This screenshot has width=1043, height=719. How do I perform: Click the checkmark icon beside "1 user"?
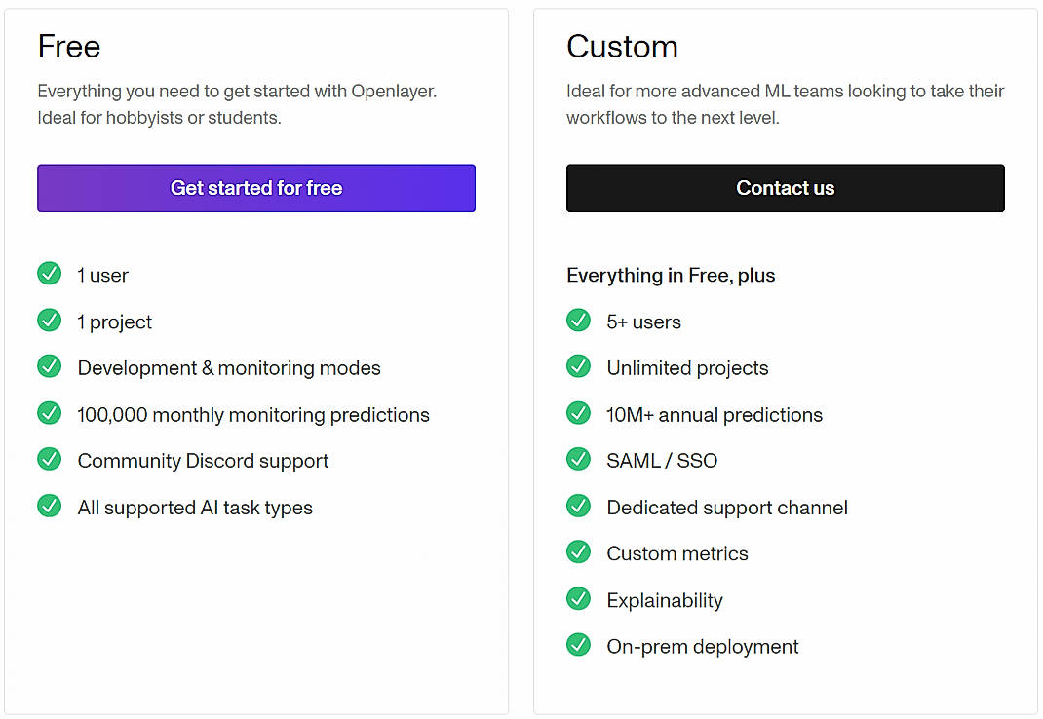point(49,274)
